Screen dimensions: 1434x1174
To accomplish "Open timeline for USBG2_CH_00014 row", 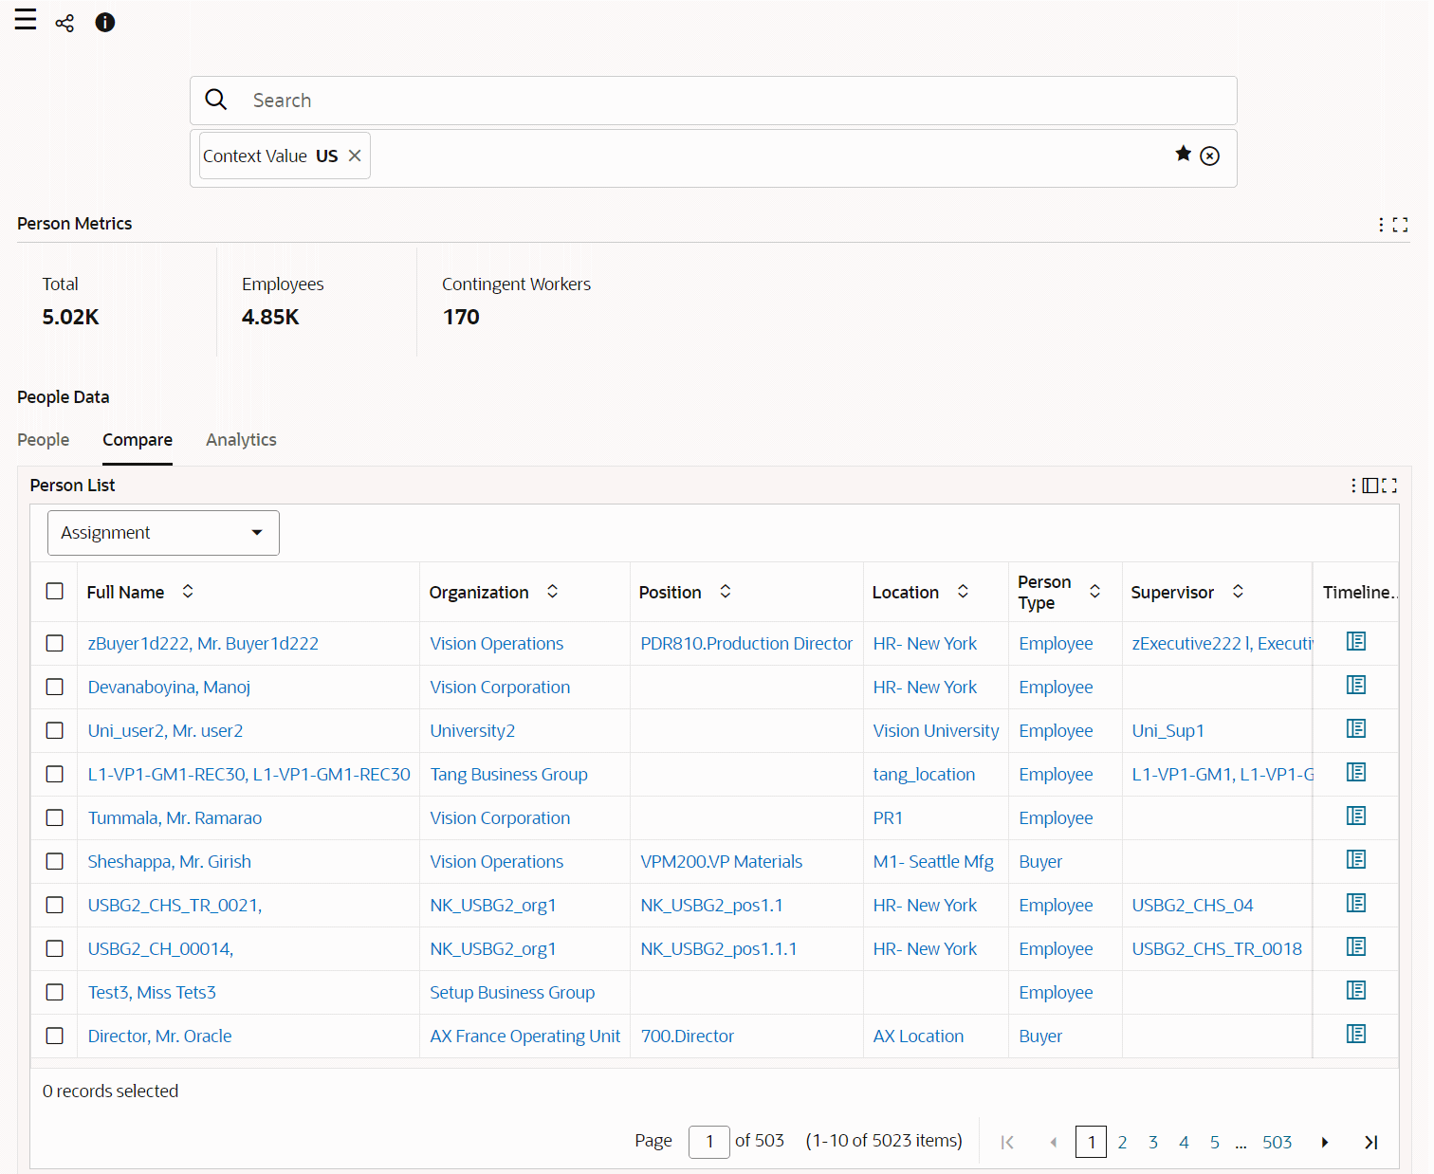I will click(x=1356, y=947).
